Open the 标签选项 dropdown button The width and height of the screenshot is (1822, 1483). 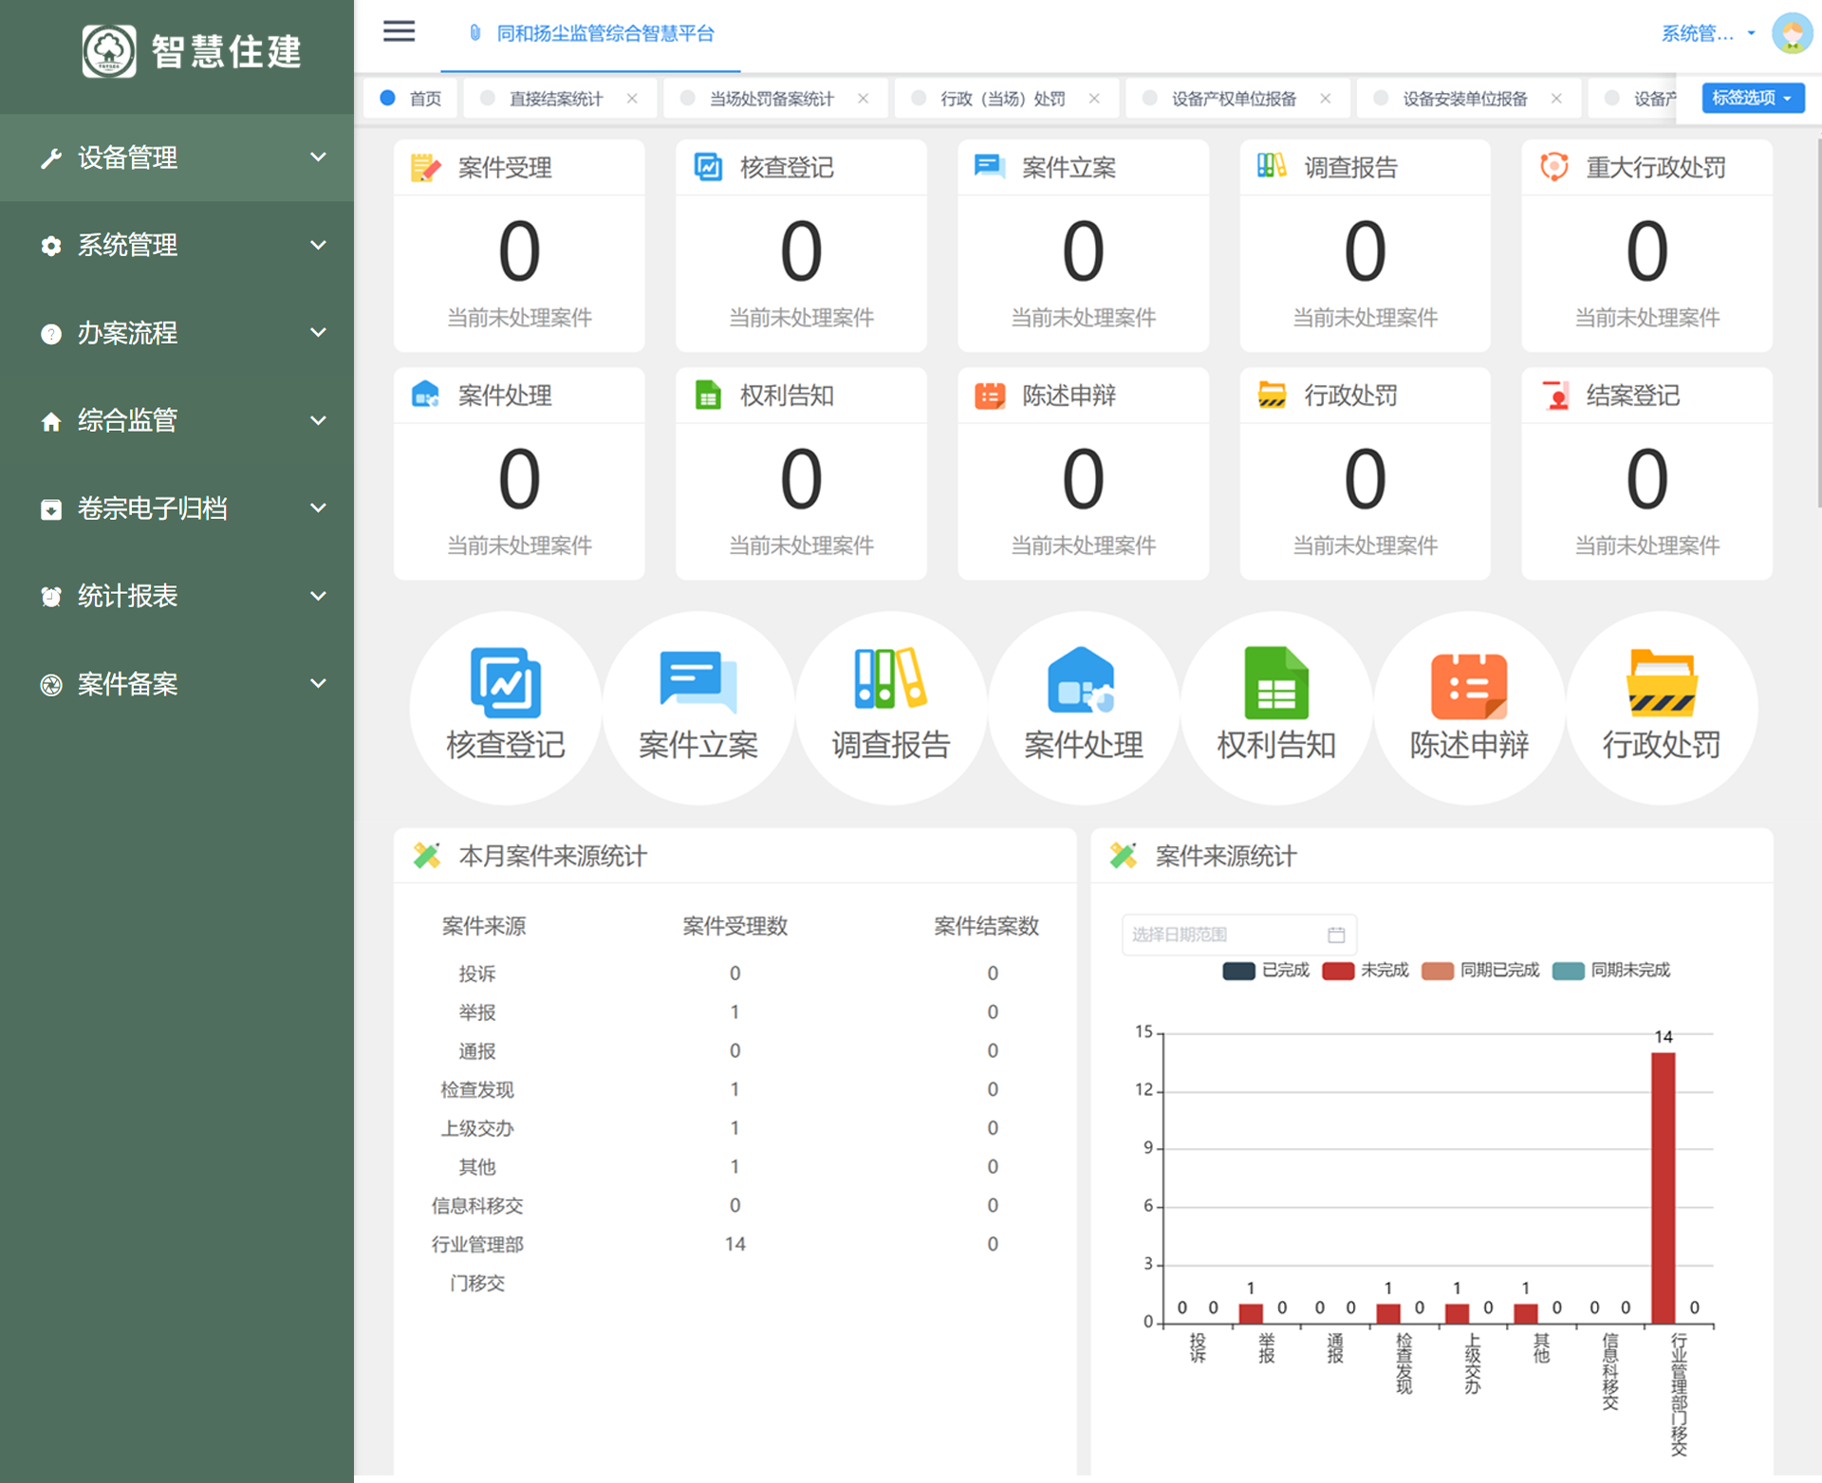point(1752,98)
